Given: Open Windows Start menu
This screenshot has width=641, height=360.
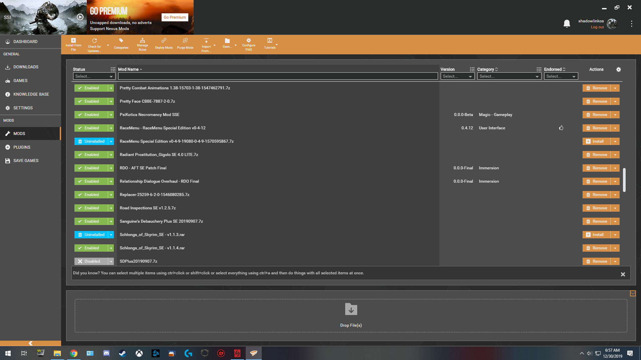Looking at the screenshot, I should click(x=8, y=353).
